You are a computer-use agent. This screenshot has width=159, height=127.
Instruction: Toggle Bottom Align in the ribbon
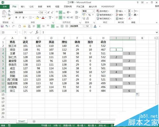tap(64, 13)
